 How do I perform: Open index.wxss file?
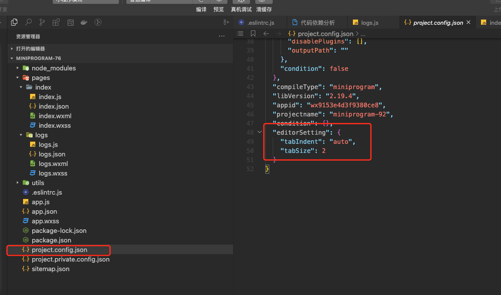(x=54, y=126)
